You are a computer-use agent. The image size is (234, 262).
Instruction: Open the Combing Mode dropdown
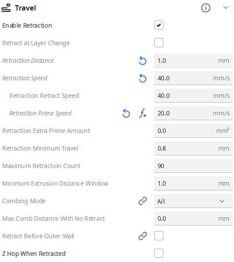[193, 201]
